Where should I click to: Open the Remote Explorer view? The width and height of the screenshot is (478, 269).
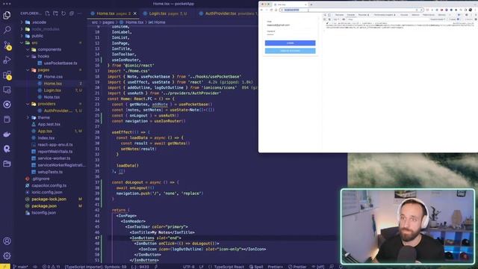(x=7, y=90)
